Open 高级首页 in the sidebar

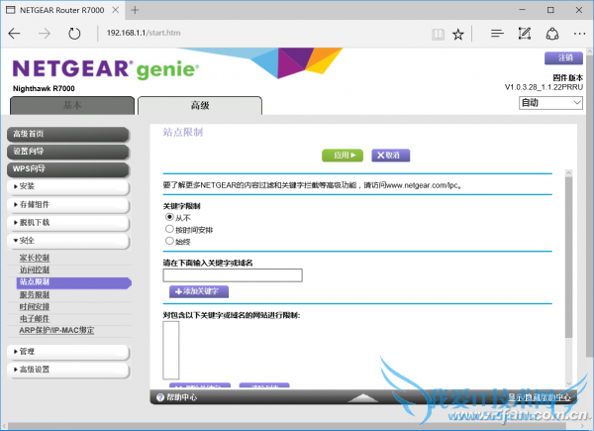click(x=68, y=134)
